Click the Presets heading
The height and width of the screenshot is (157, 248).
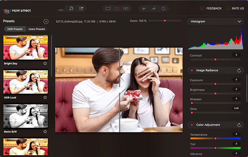pyautogui.click(x=9, y=21)
